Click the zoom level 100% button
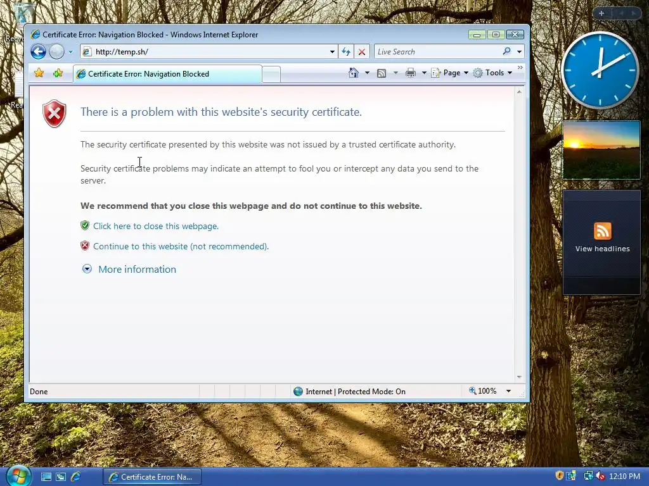 [x=482, y=391]
